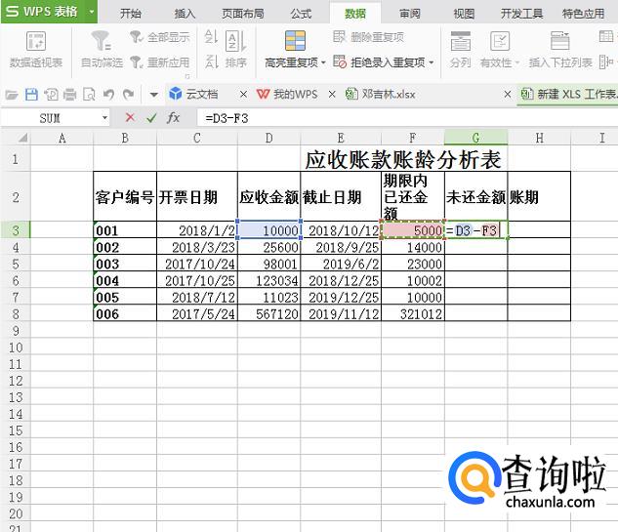Click the title 应收账款账龄分析表
The width and height of the screenshot is (618, 532).
point(403,160)
